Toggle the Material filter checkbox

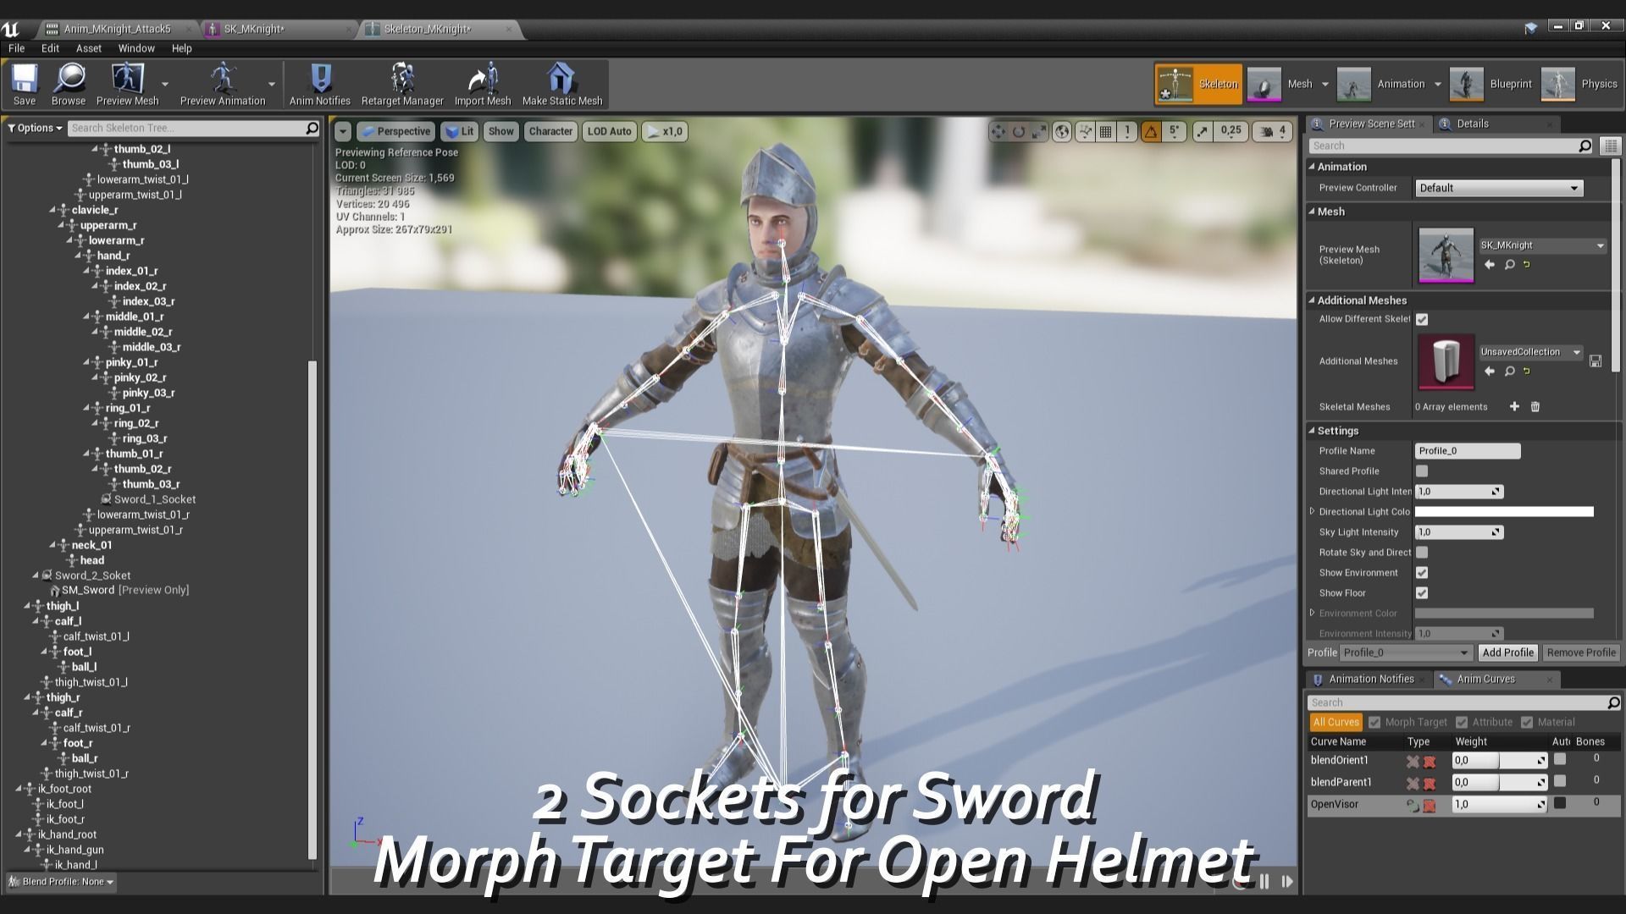(x=1527, y=722)
